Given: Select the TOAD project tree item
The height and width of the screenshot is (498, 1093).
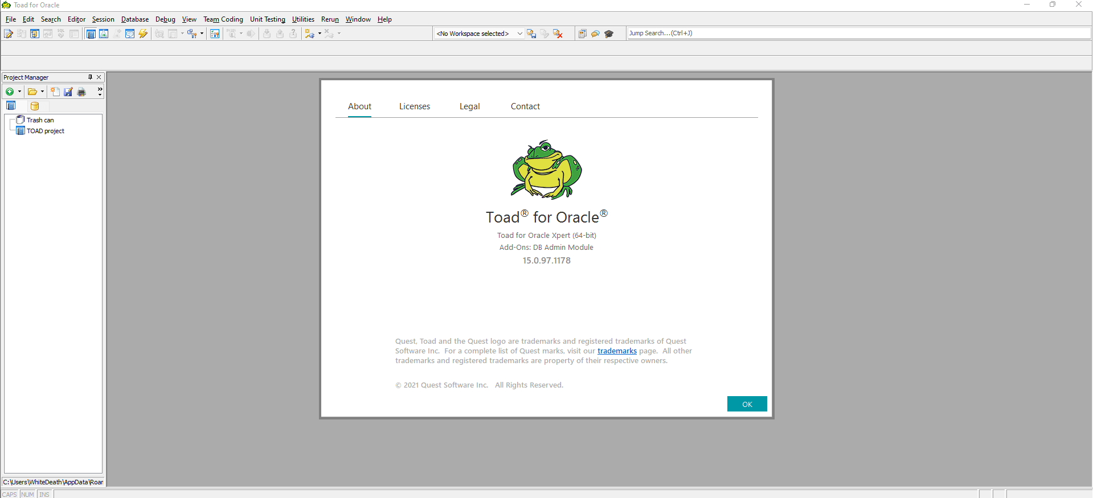Looking at the screenshot, I should point(46,131).
